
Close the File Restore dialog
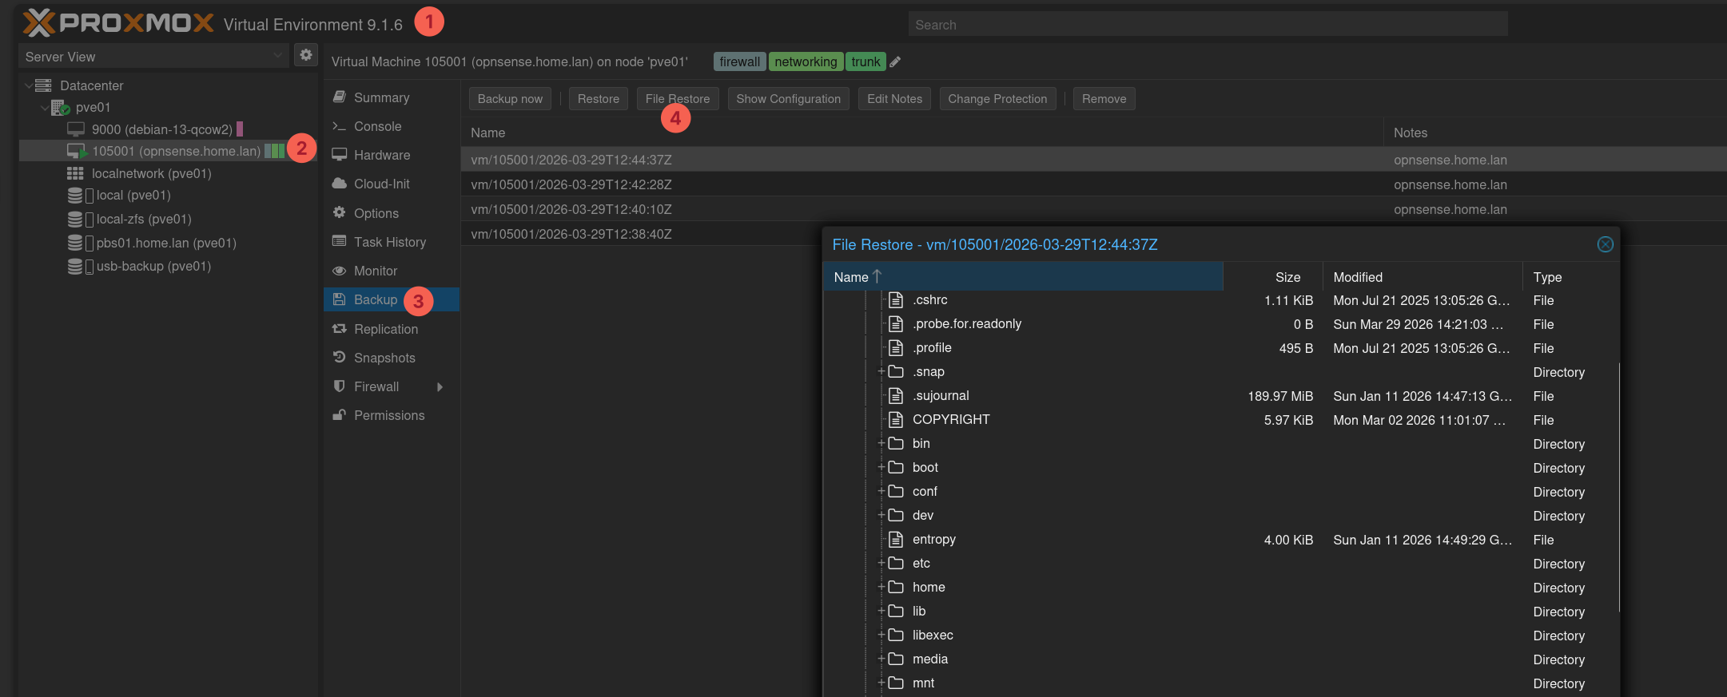(1605, 244)
